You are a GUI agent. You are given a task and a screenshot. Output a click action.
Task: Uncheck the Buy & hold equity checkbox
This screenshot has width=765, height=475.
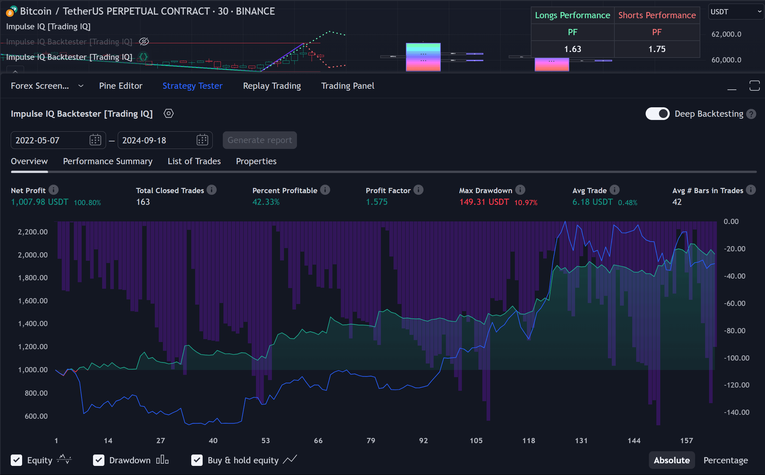click(197, 460)
